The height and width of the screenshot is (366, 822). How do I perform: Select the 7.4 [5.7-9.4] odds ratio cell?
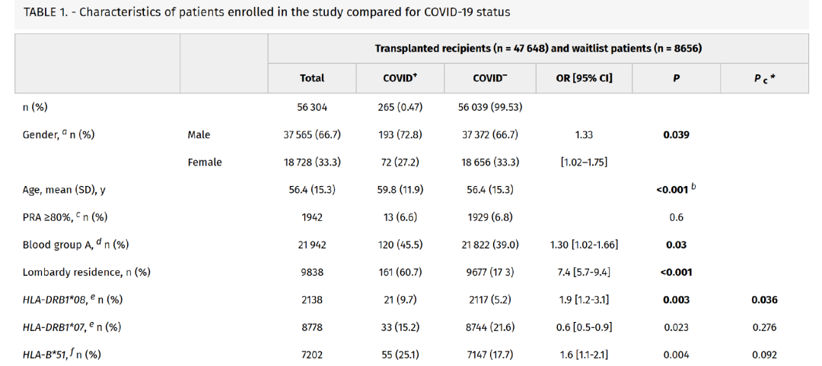584,272
